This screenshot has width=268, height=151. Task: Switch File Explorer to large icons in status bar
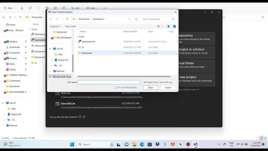[x=265, y=138]
